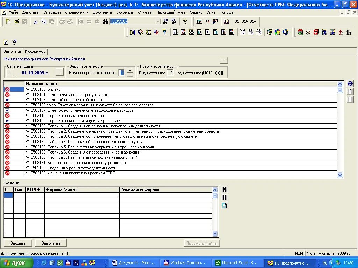The image size is (358, 268).
Task: Open the calculator toolbar icon
Action: (199, 21)
